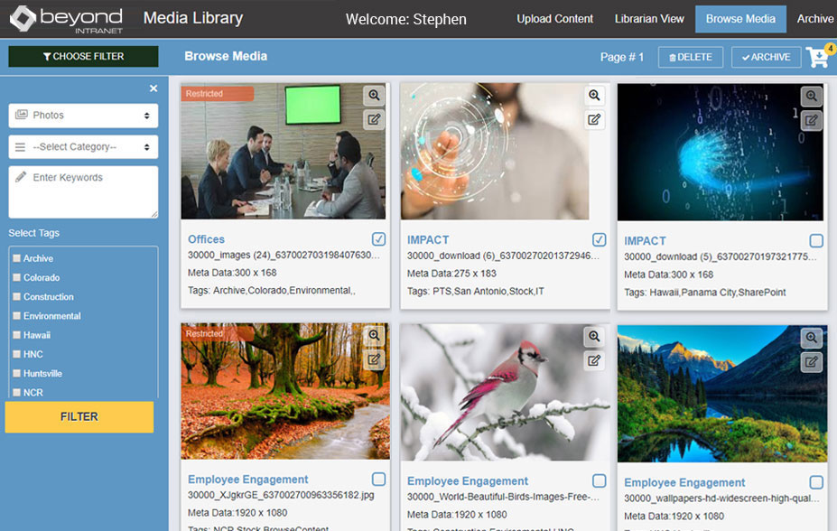This screenshot has width=837, height=531.
Task: Click the edit pencil icon on the autumn forest card
Action: tap(374, 359)
